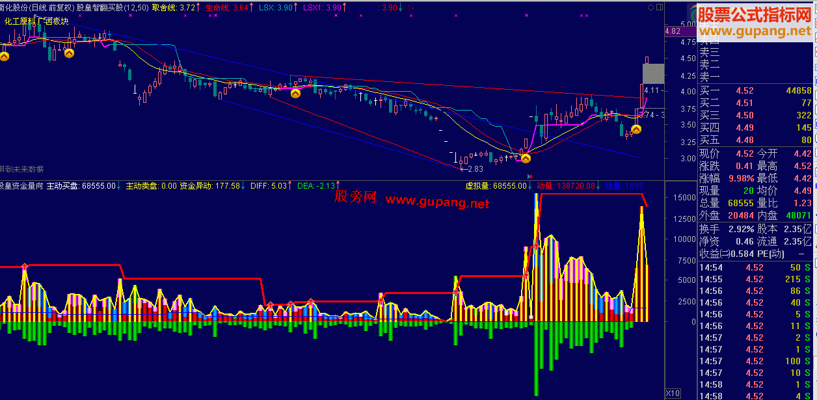
Task: Click the 取舍线 3.72 indicator value
Action: click(173, 8)
